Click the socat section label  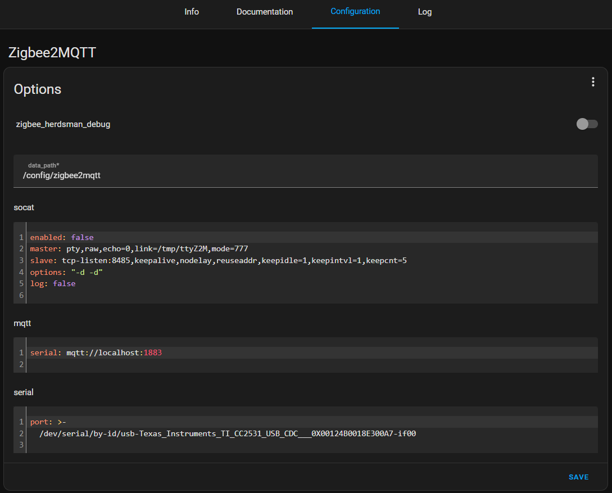(24, 207)
